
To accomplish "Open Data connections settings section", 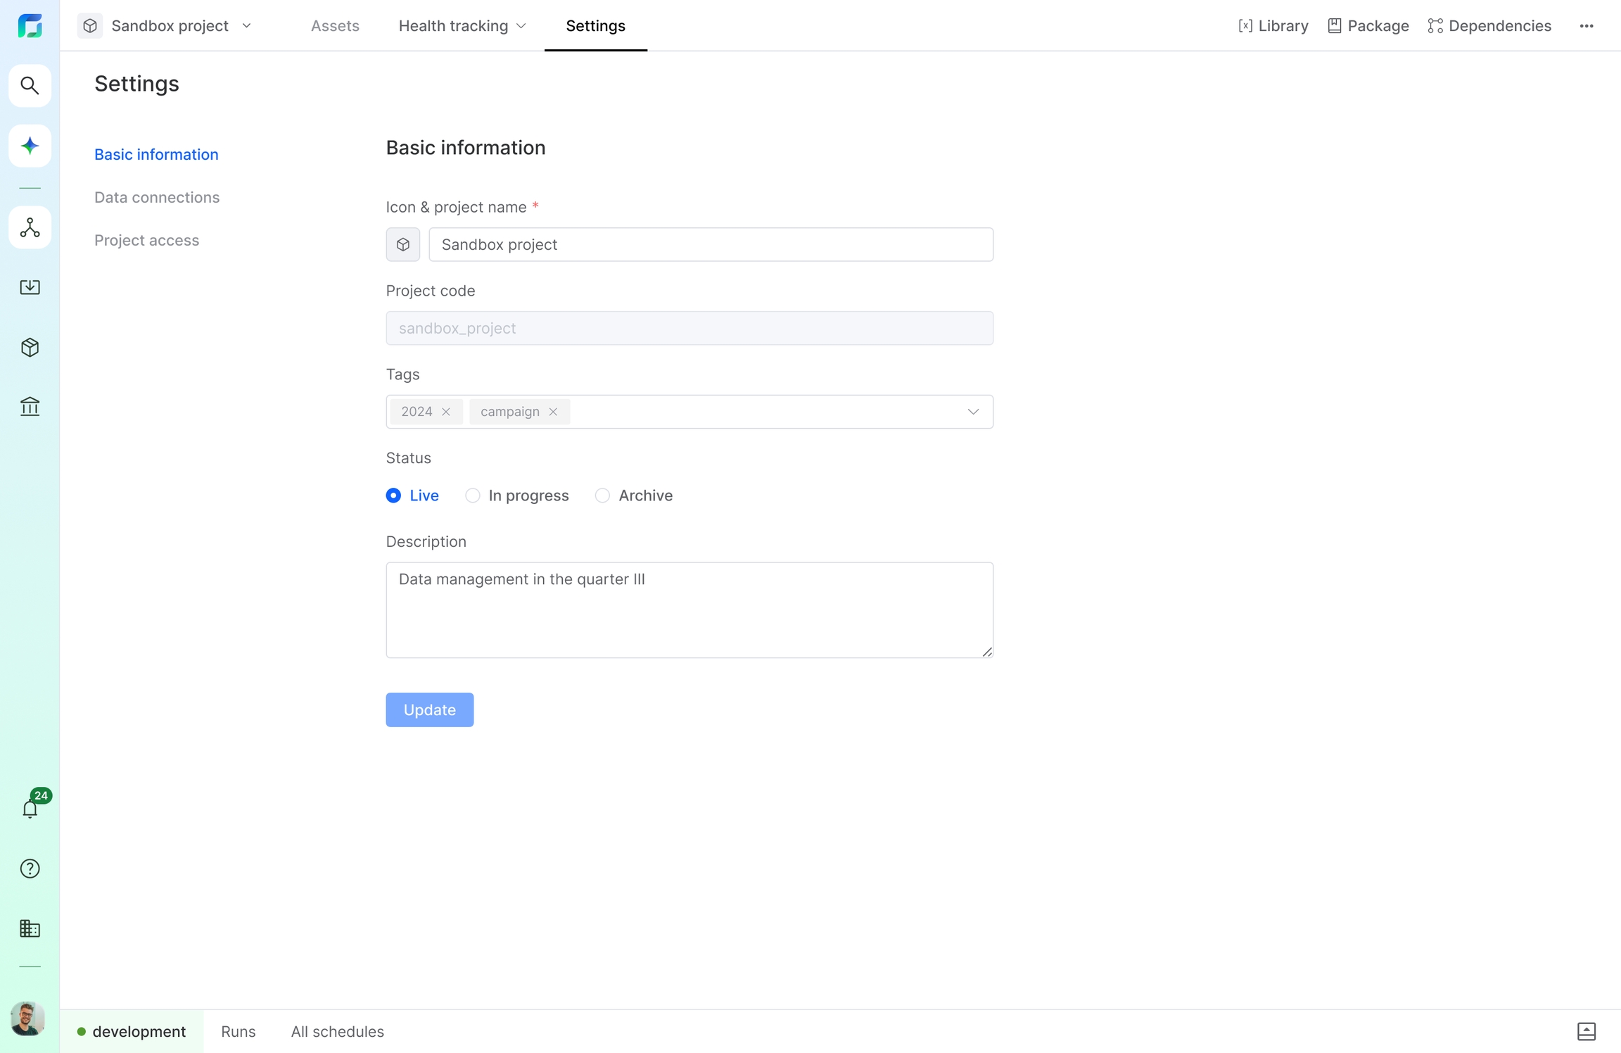I will coord(157,197).
